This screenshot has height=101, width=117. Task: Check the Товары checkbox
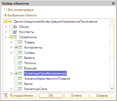[16, 42]
